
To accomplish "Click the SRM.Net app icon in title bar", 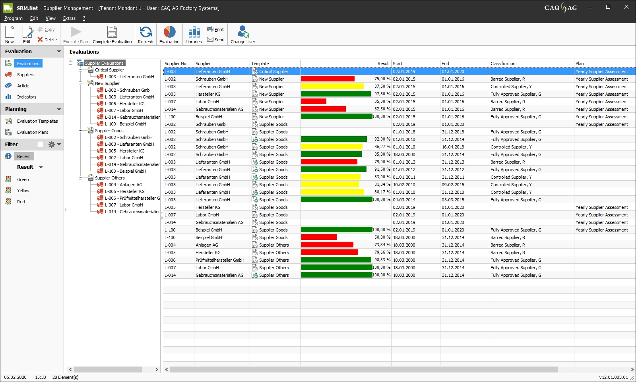I will click(x=8, y=8).
